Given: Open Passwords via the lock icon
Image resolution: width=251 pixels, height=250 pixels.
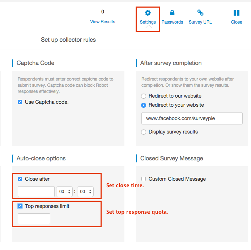Looking at the screenshot, I should coord(172,13).
